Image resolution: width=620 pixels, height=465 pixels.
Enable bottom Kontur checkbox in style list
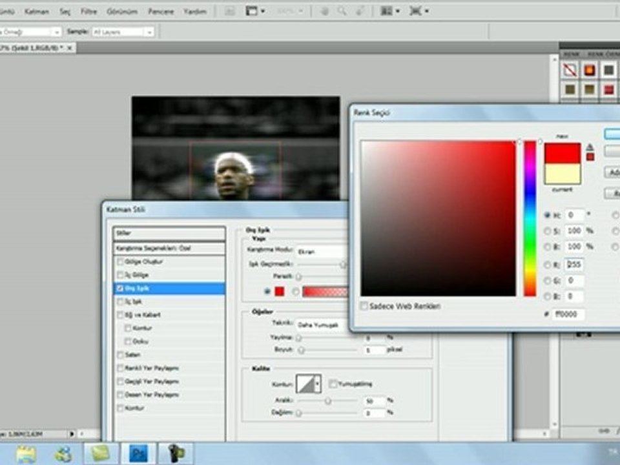click(120, 408)
